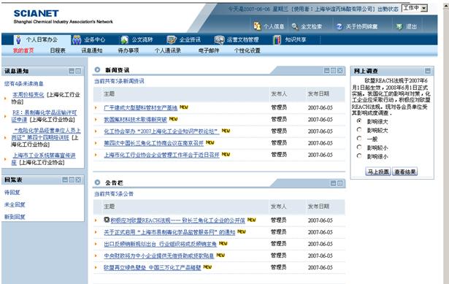Image resolution: width=449 pixels, height=284 pixels.
Task: Click the 主题 header in 新闻资讯 table
Action: (x=109, y=93)
